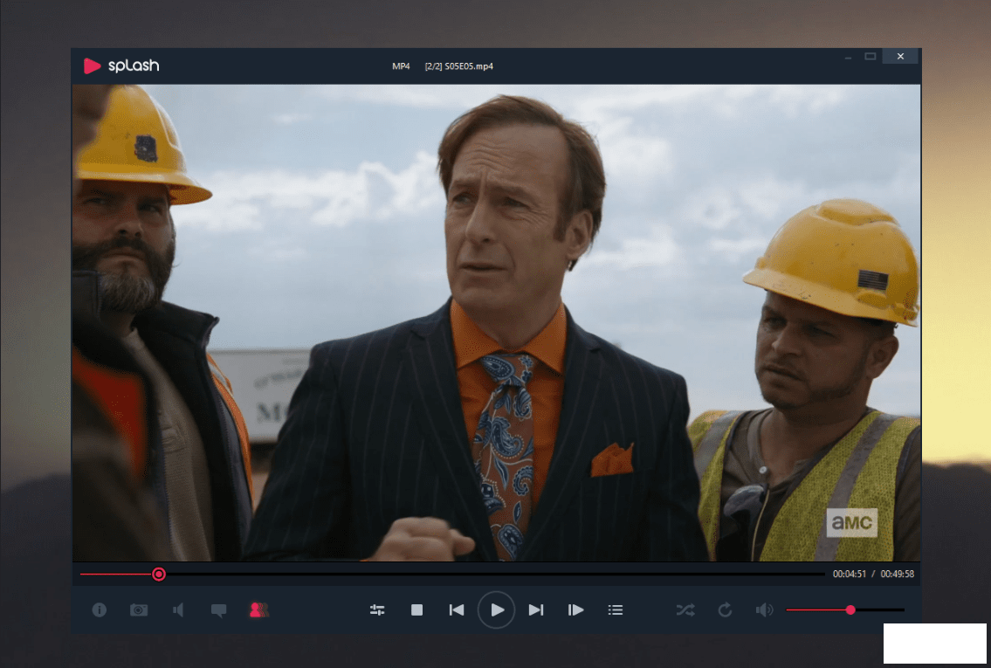Click the round Play button

click(496, 609)
